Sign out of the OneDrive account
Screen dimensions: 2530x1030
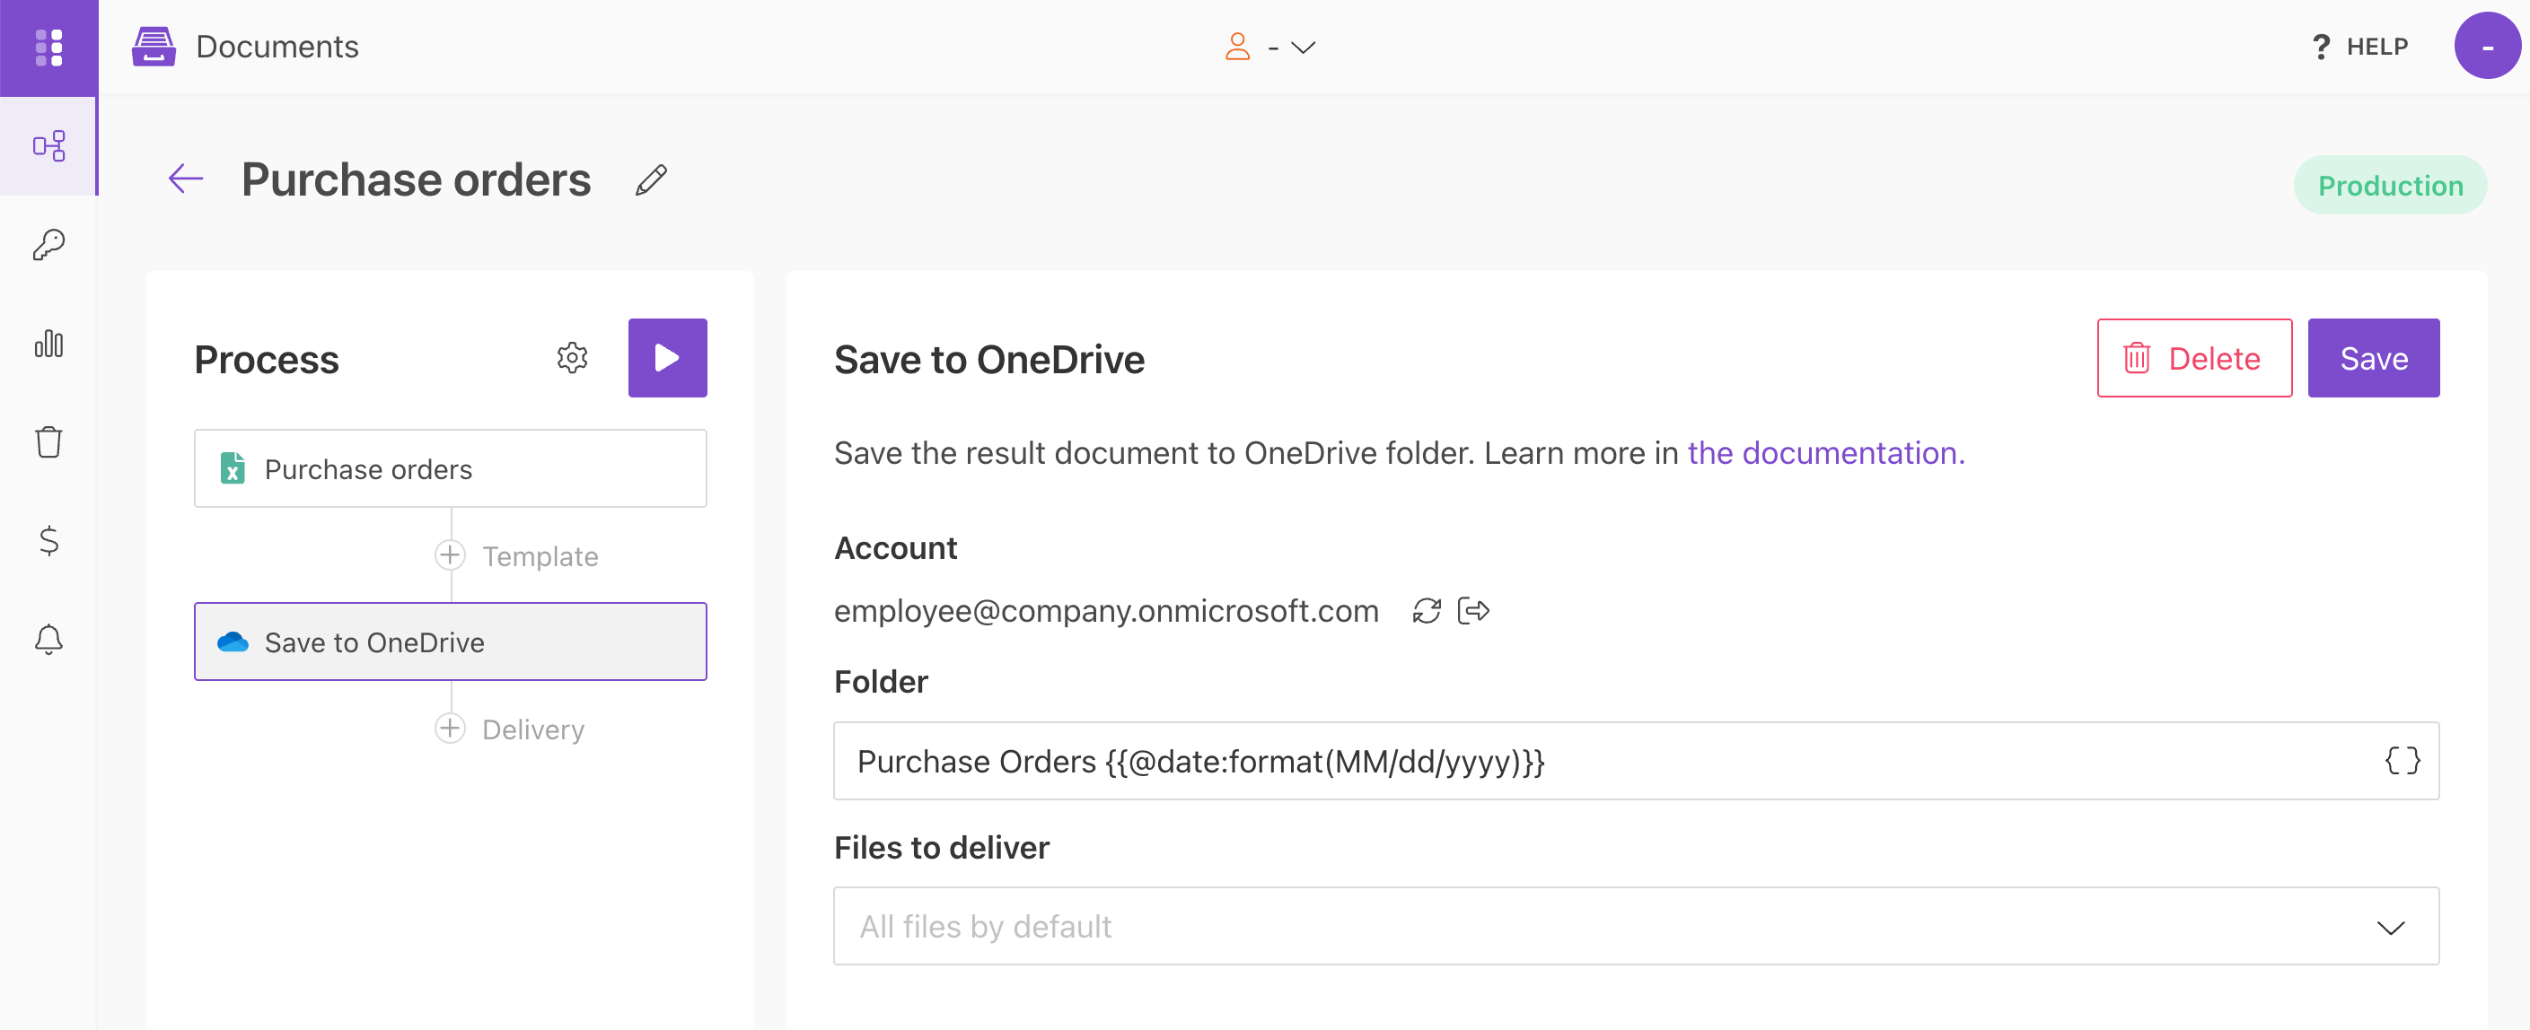point(1473,611)
